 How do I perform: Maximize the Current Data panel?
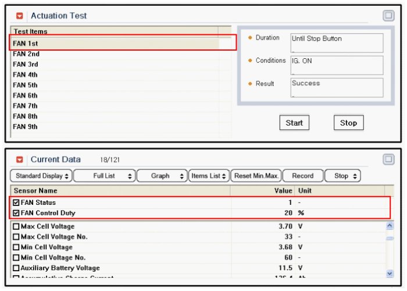click(x=388, y=159)
